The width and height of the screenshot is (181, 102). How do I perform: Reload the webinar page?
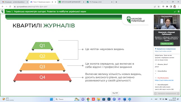pos(10,7)
